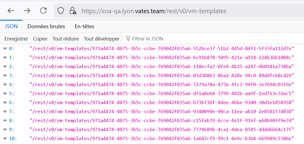Collapse row 9 with its triangle

pos(5,130)
